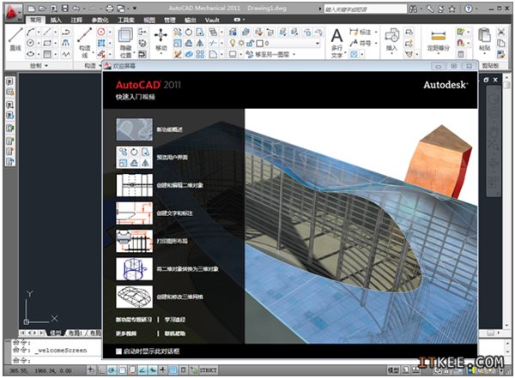Click the favorites star icon in title bar

452,9
